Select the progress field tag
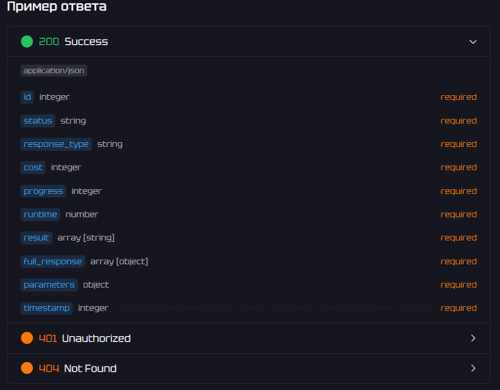 pos(43,191)
